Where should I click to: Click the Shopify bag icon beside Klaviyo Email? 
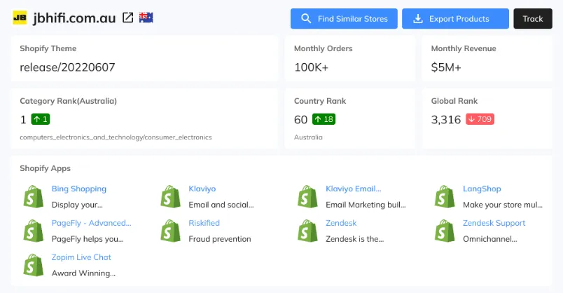307,197
